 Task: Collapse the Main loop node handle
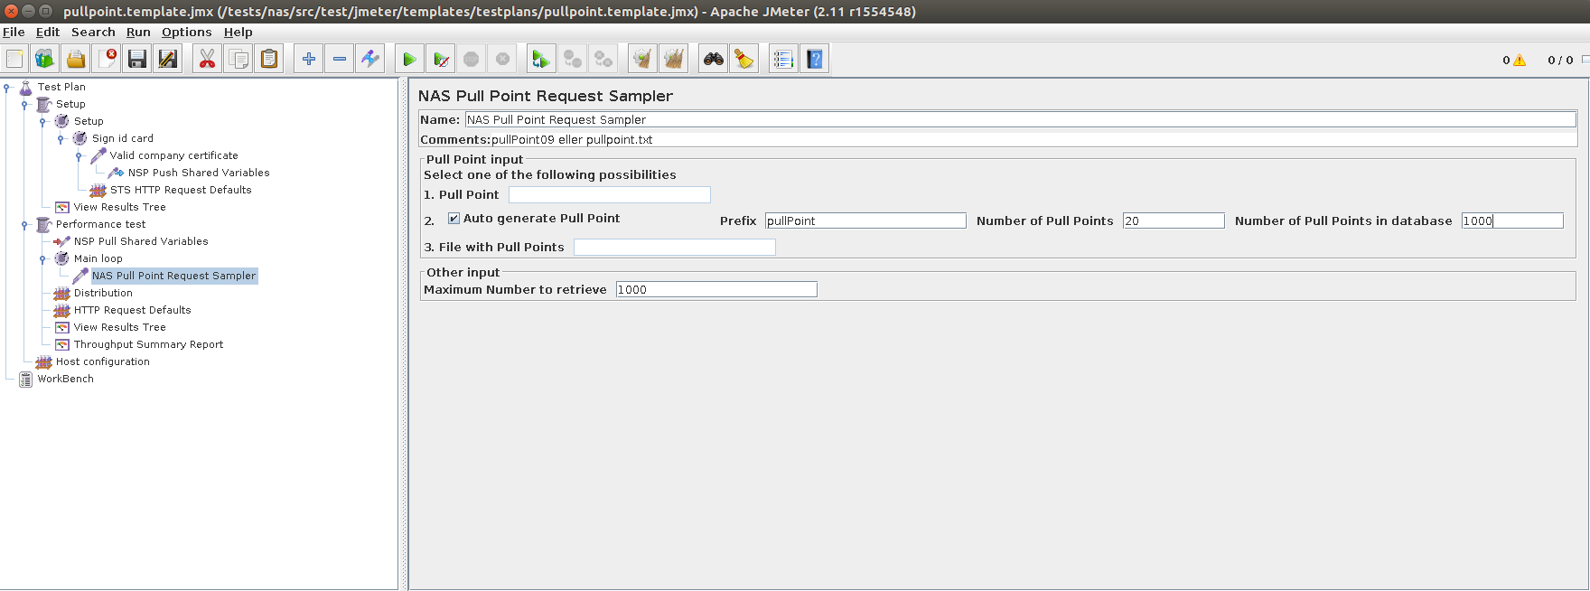(42, 259)
